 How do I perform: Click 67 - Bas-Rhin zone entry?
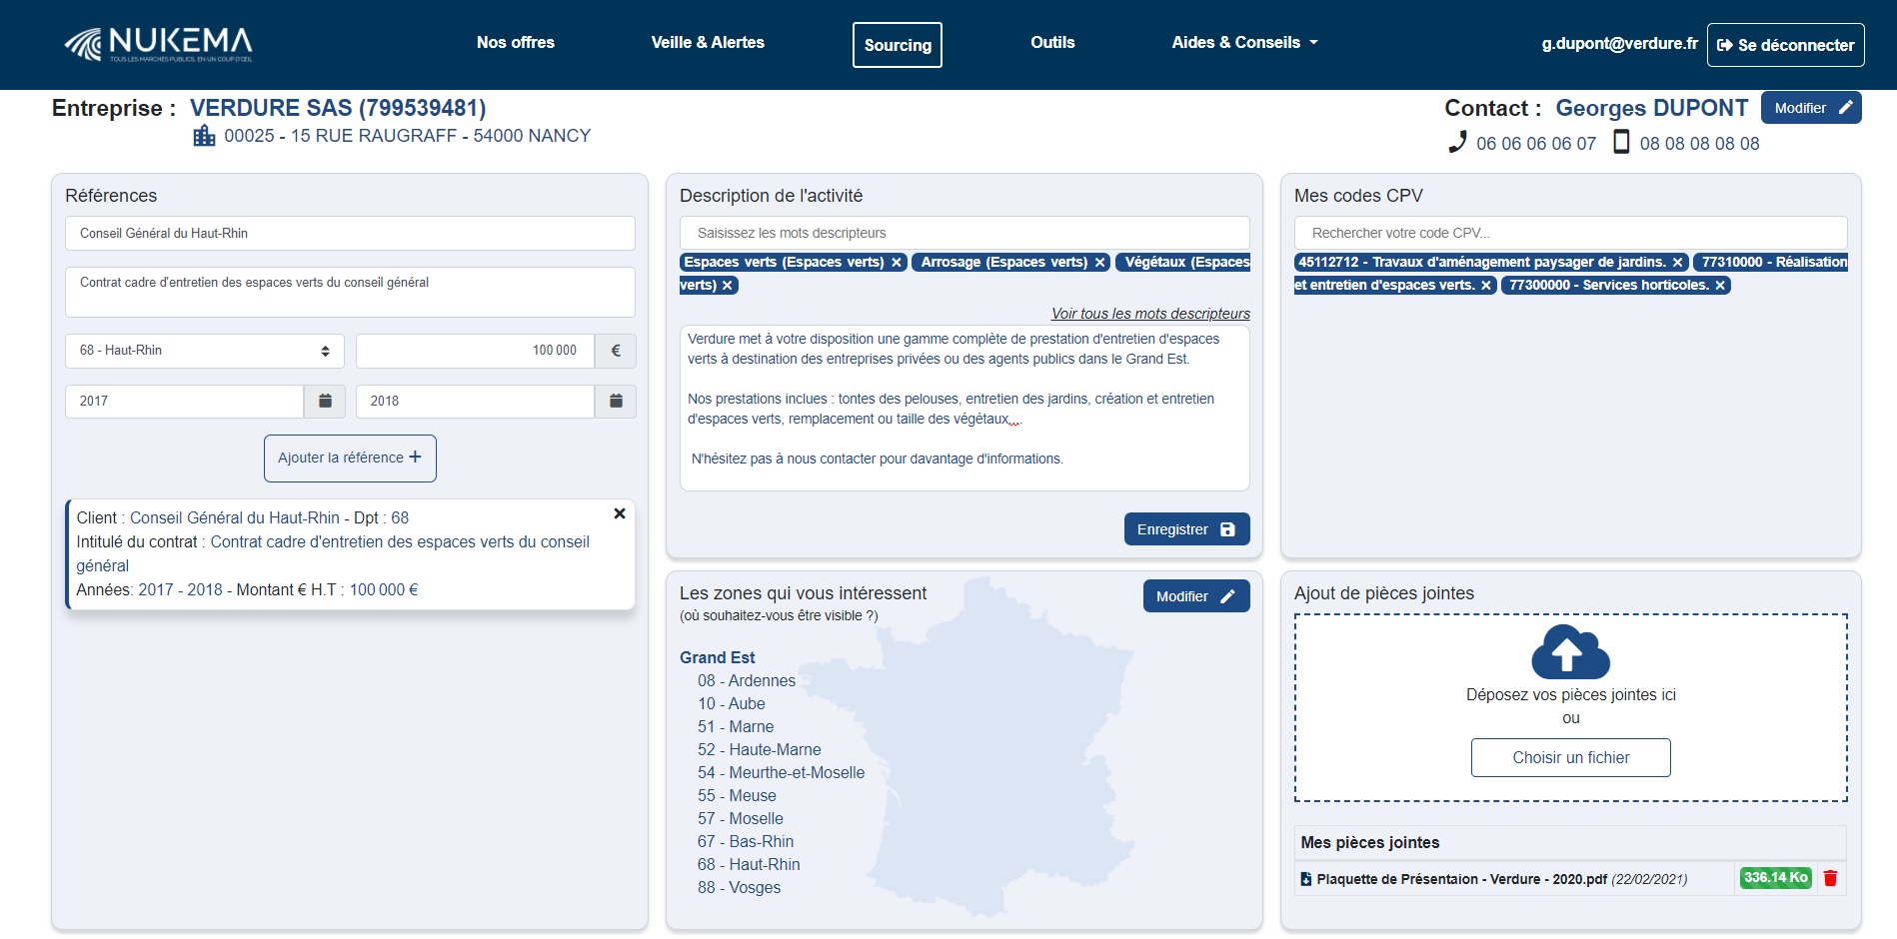point(746,842)
